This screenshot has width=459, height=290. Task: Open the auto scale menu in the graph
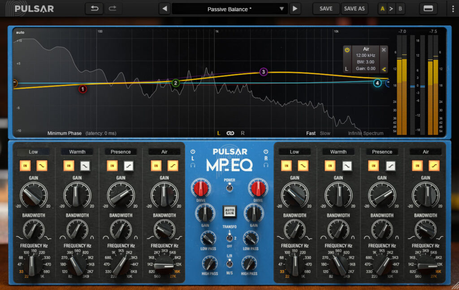click(x=20, y=32)
